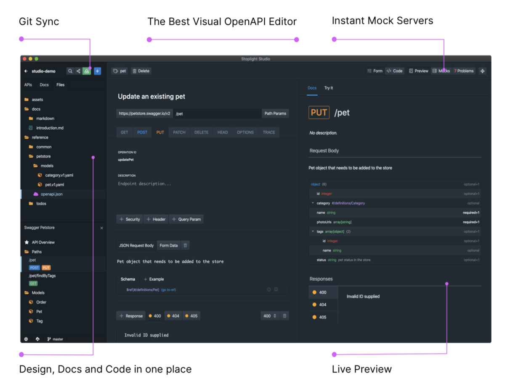Close the Swagger Petstore panel
This screenshot has width=505, height=392.
tap(101, 228)
